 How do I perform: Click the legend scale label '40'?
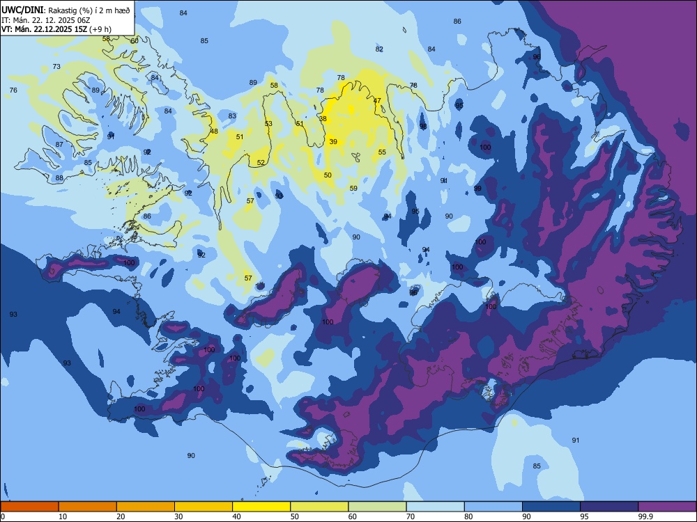pos(237,516)
